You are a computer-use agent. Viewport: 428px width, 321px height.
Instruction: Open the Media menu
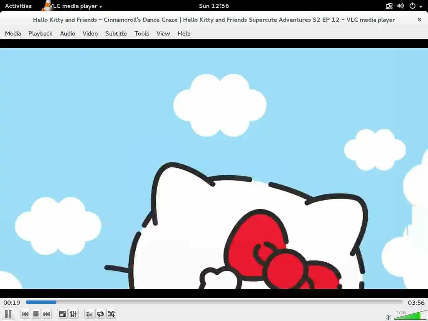pos(13,33)
